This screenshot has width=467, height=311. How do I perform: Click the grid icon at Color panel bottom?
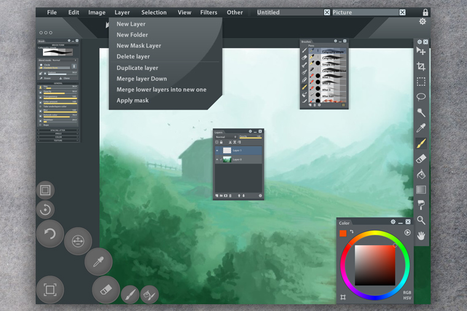[343, 297]
